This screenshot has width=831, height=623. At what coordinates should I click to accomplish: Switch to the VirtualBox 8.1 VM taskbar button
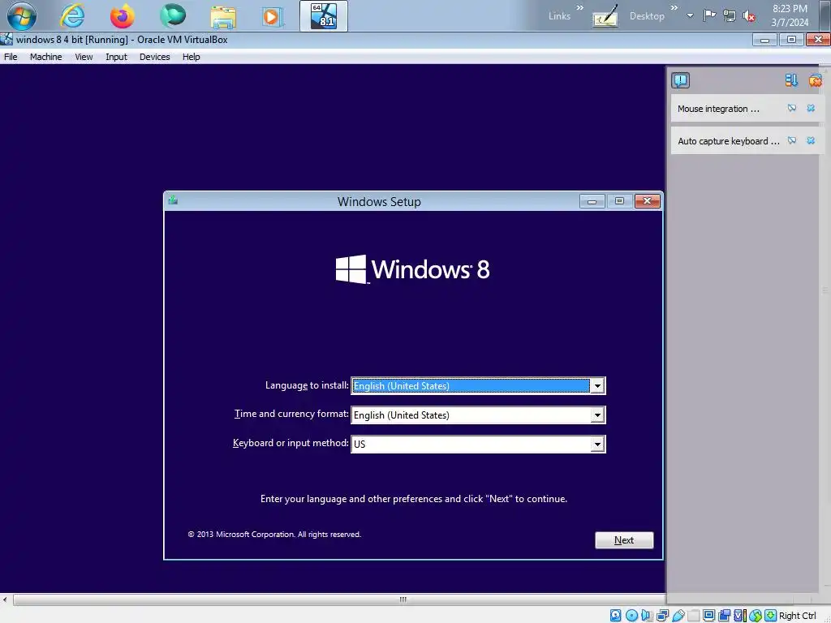pyautogui.click(x=324, y=16)
